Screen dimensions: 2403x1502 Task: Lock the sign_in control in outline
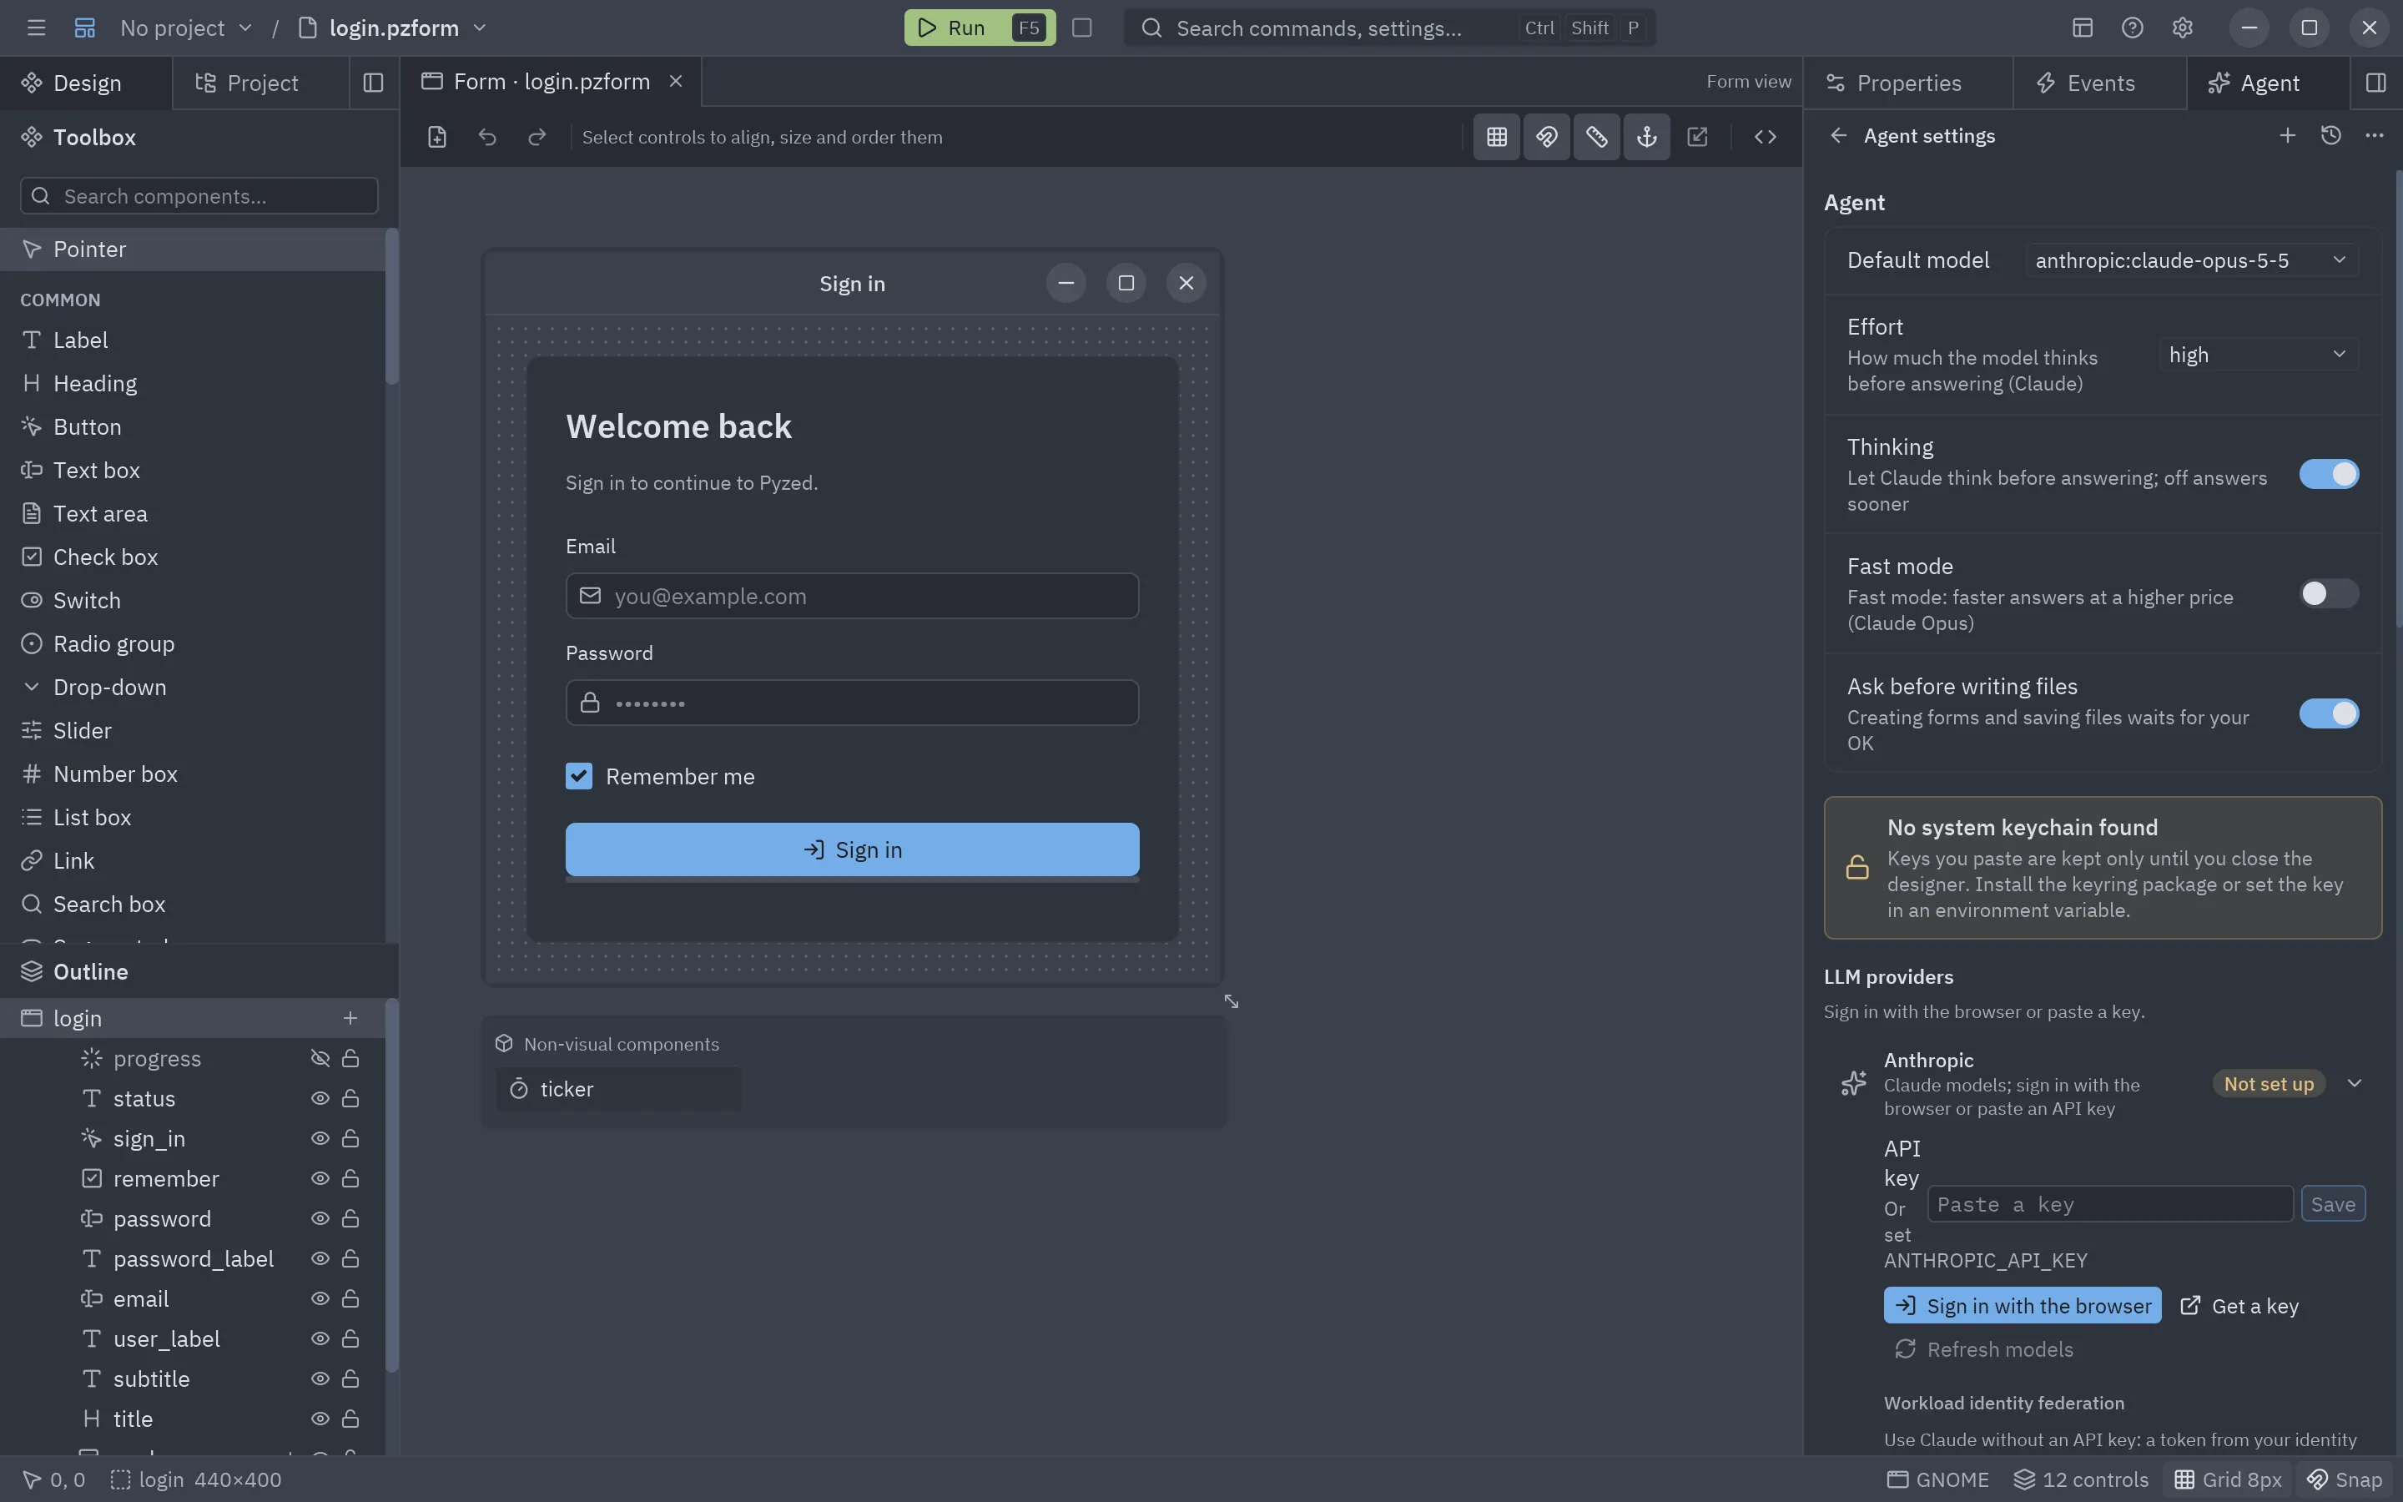click(350, 1138)
